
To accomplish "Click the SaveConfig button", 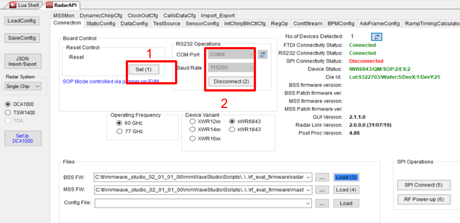I will pyautogui.click(x=22, y=38).
